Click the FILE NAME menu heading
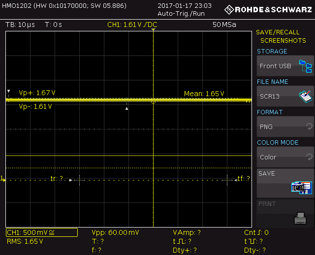This screenshot has width=315, height=255. [x=272, y=82]
